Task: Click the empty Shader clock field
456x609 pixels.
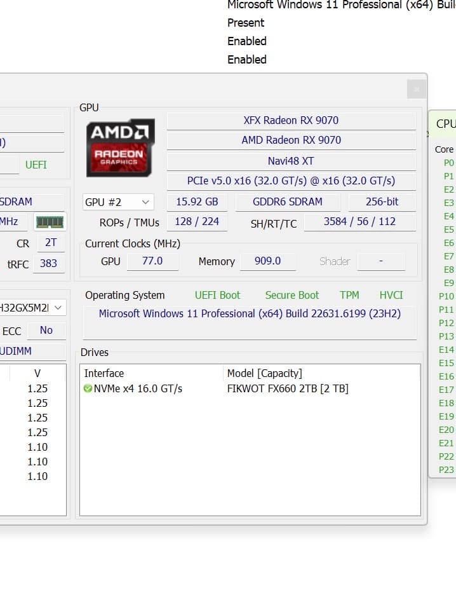Action: [x=381, y=261]
